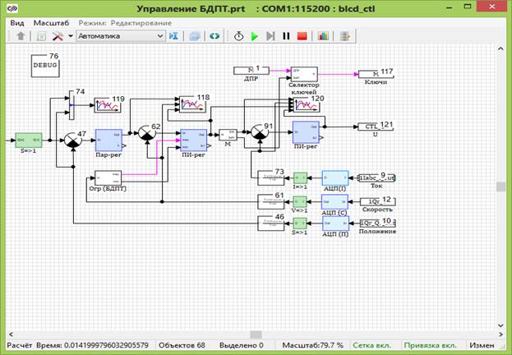The image size is (512, 355).
Task: Toggle the Сетка вкл. grid indicator
Action: [374, 346]
